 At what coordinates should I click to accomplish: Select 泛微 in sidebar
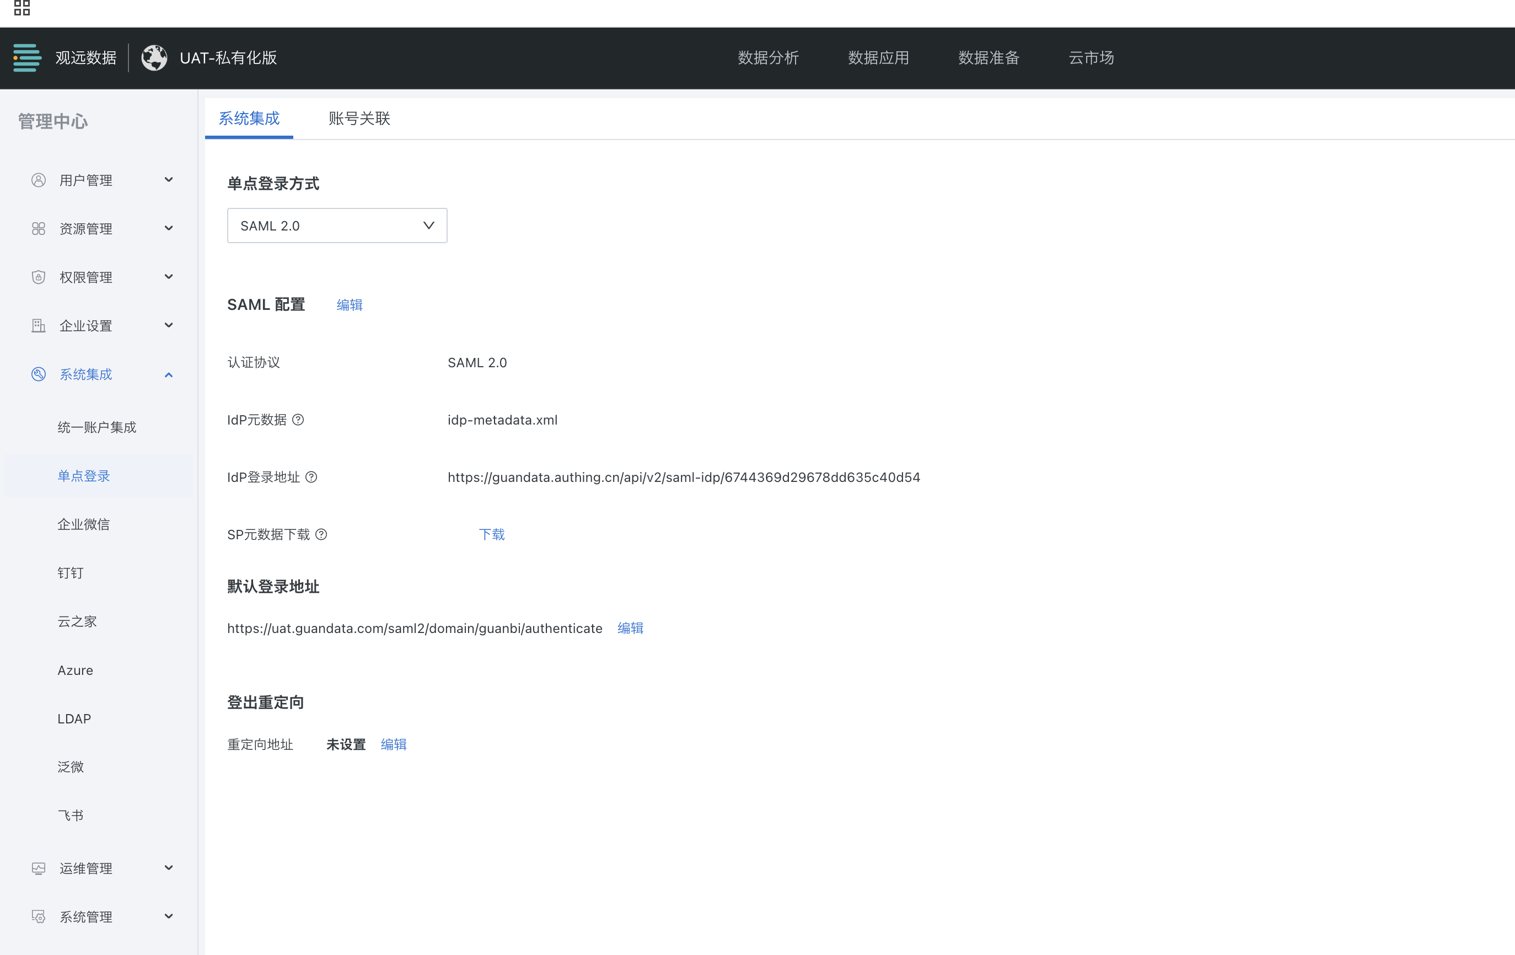tap(71, 767)
